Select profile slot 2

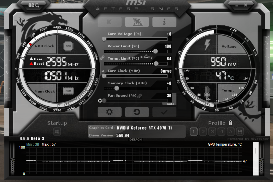click(x=203, y=132)
